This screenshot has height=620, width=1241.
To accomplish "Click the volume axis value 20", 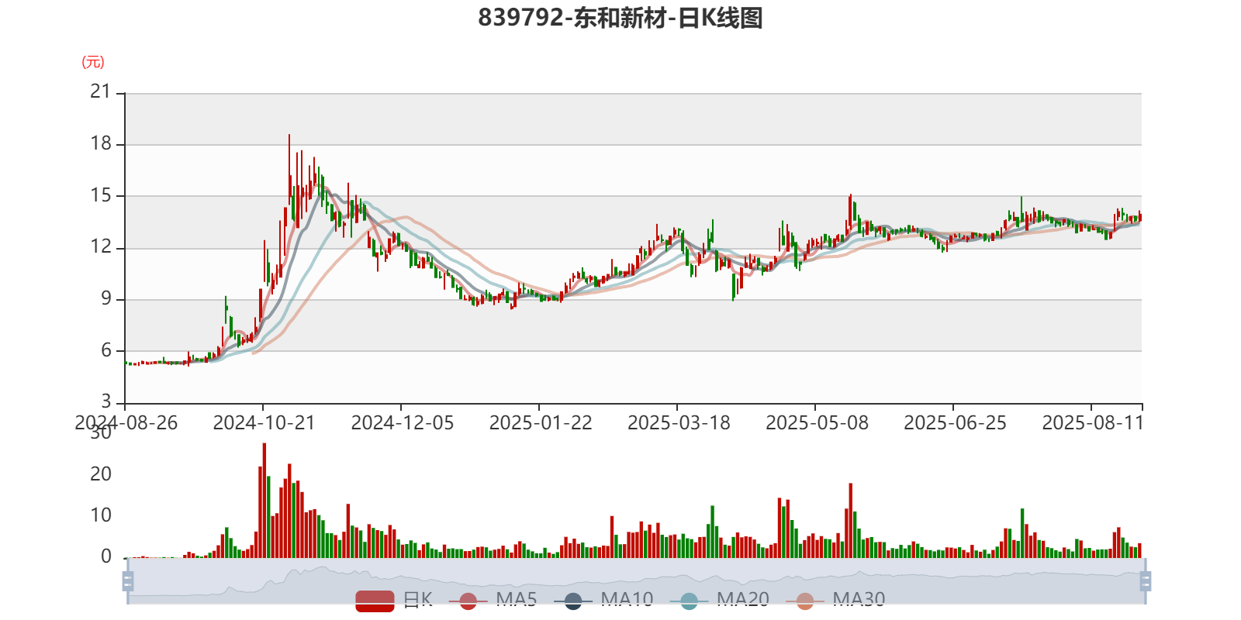I will pyautogui.click(x=101, y=474).
